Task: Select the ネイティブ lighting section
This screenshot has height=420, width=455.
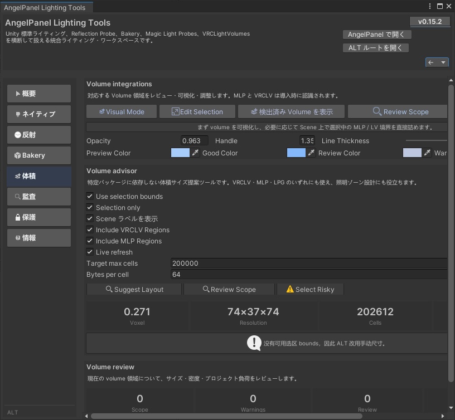Action: pos(38,114)
